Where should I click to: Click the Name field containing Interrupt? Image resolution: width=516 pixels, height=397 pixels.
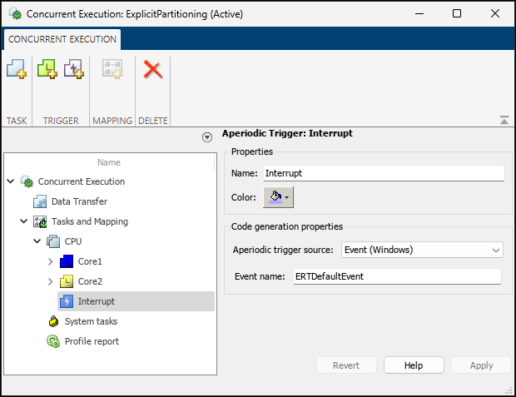pos(383,173)
